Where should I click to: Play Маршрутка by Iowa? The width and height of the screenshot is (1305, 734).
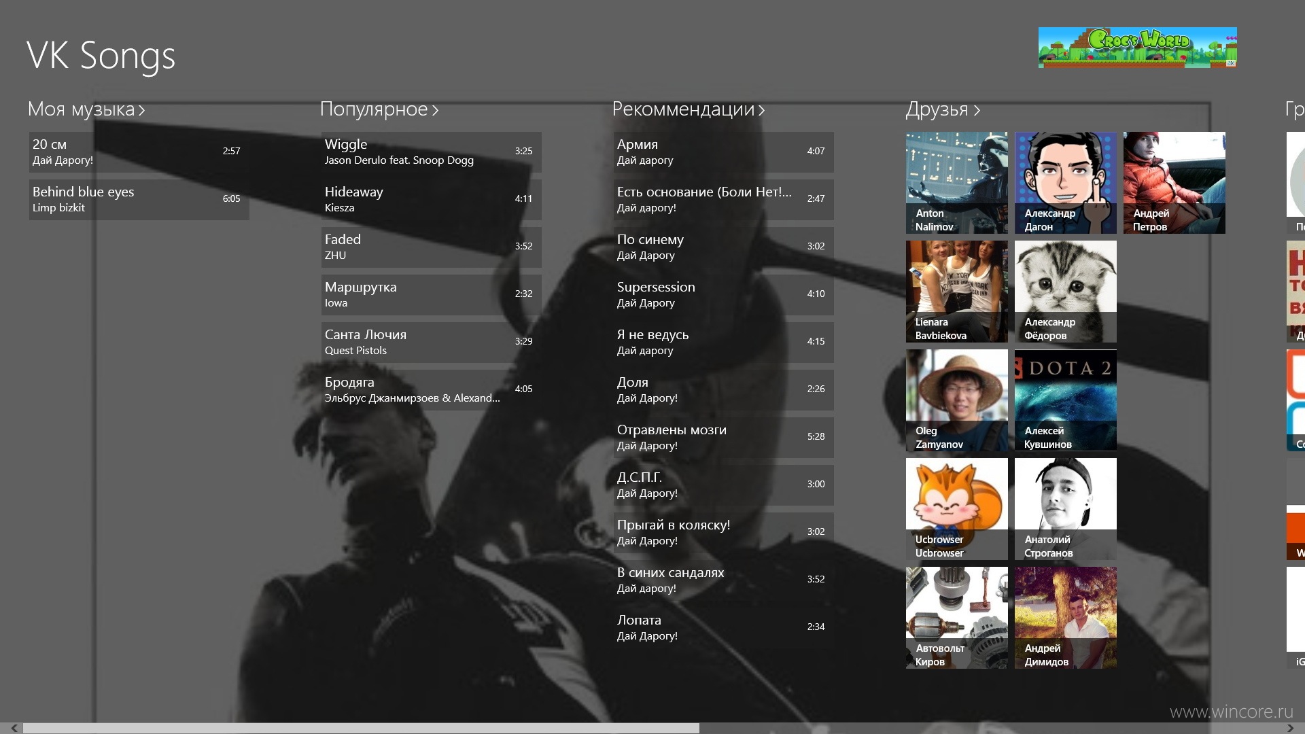coord(431,294)
